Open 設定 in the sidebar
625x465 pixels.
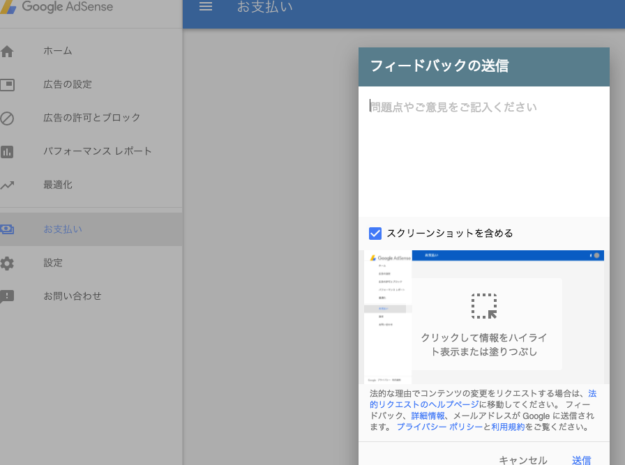pos(53,263)
